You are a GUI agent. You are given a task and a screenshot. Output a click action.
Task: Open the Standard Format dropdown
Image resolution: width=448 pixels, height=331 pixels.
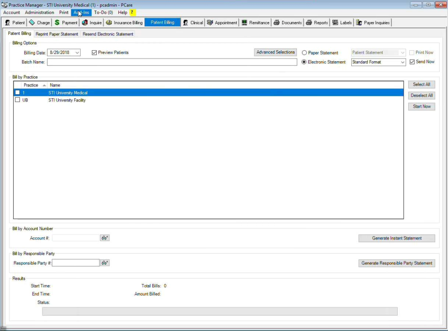pyautogui.click(x=402, y=62)
